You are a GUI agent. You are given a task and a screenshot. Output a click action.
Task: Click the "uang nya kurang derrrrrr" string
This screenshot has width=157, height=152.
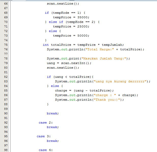tap(120, 82)
